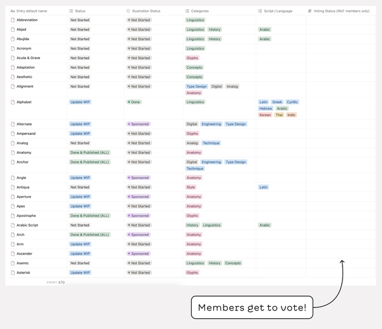Open Update WIP status on the Ampersand row
The height and width of the screenshot is (329, 382).
[x=80, y=134]
